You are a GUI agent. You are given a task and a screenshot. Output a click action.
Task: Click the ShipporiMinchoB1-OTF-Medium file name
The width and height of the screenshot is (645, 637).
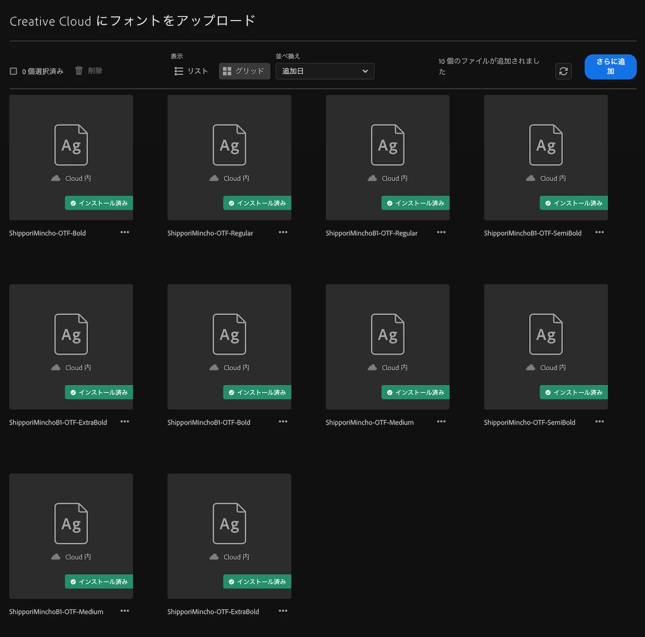click(x=56, y=612)
